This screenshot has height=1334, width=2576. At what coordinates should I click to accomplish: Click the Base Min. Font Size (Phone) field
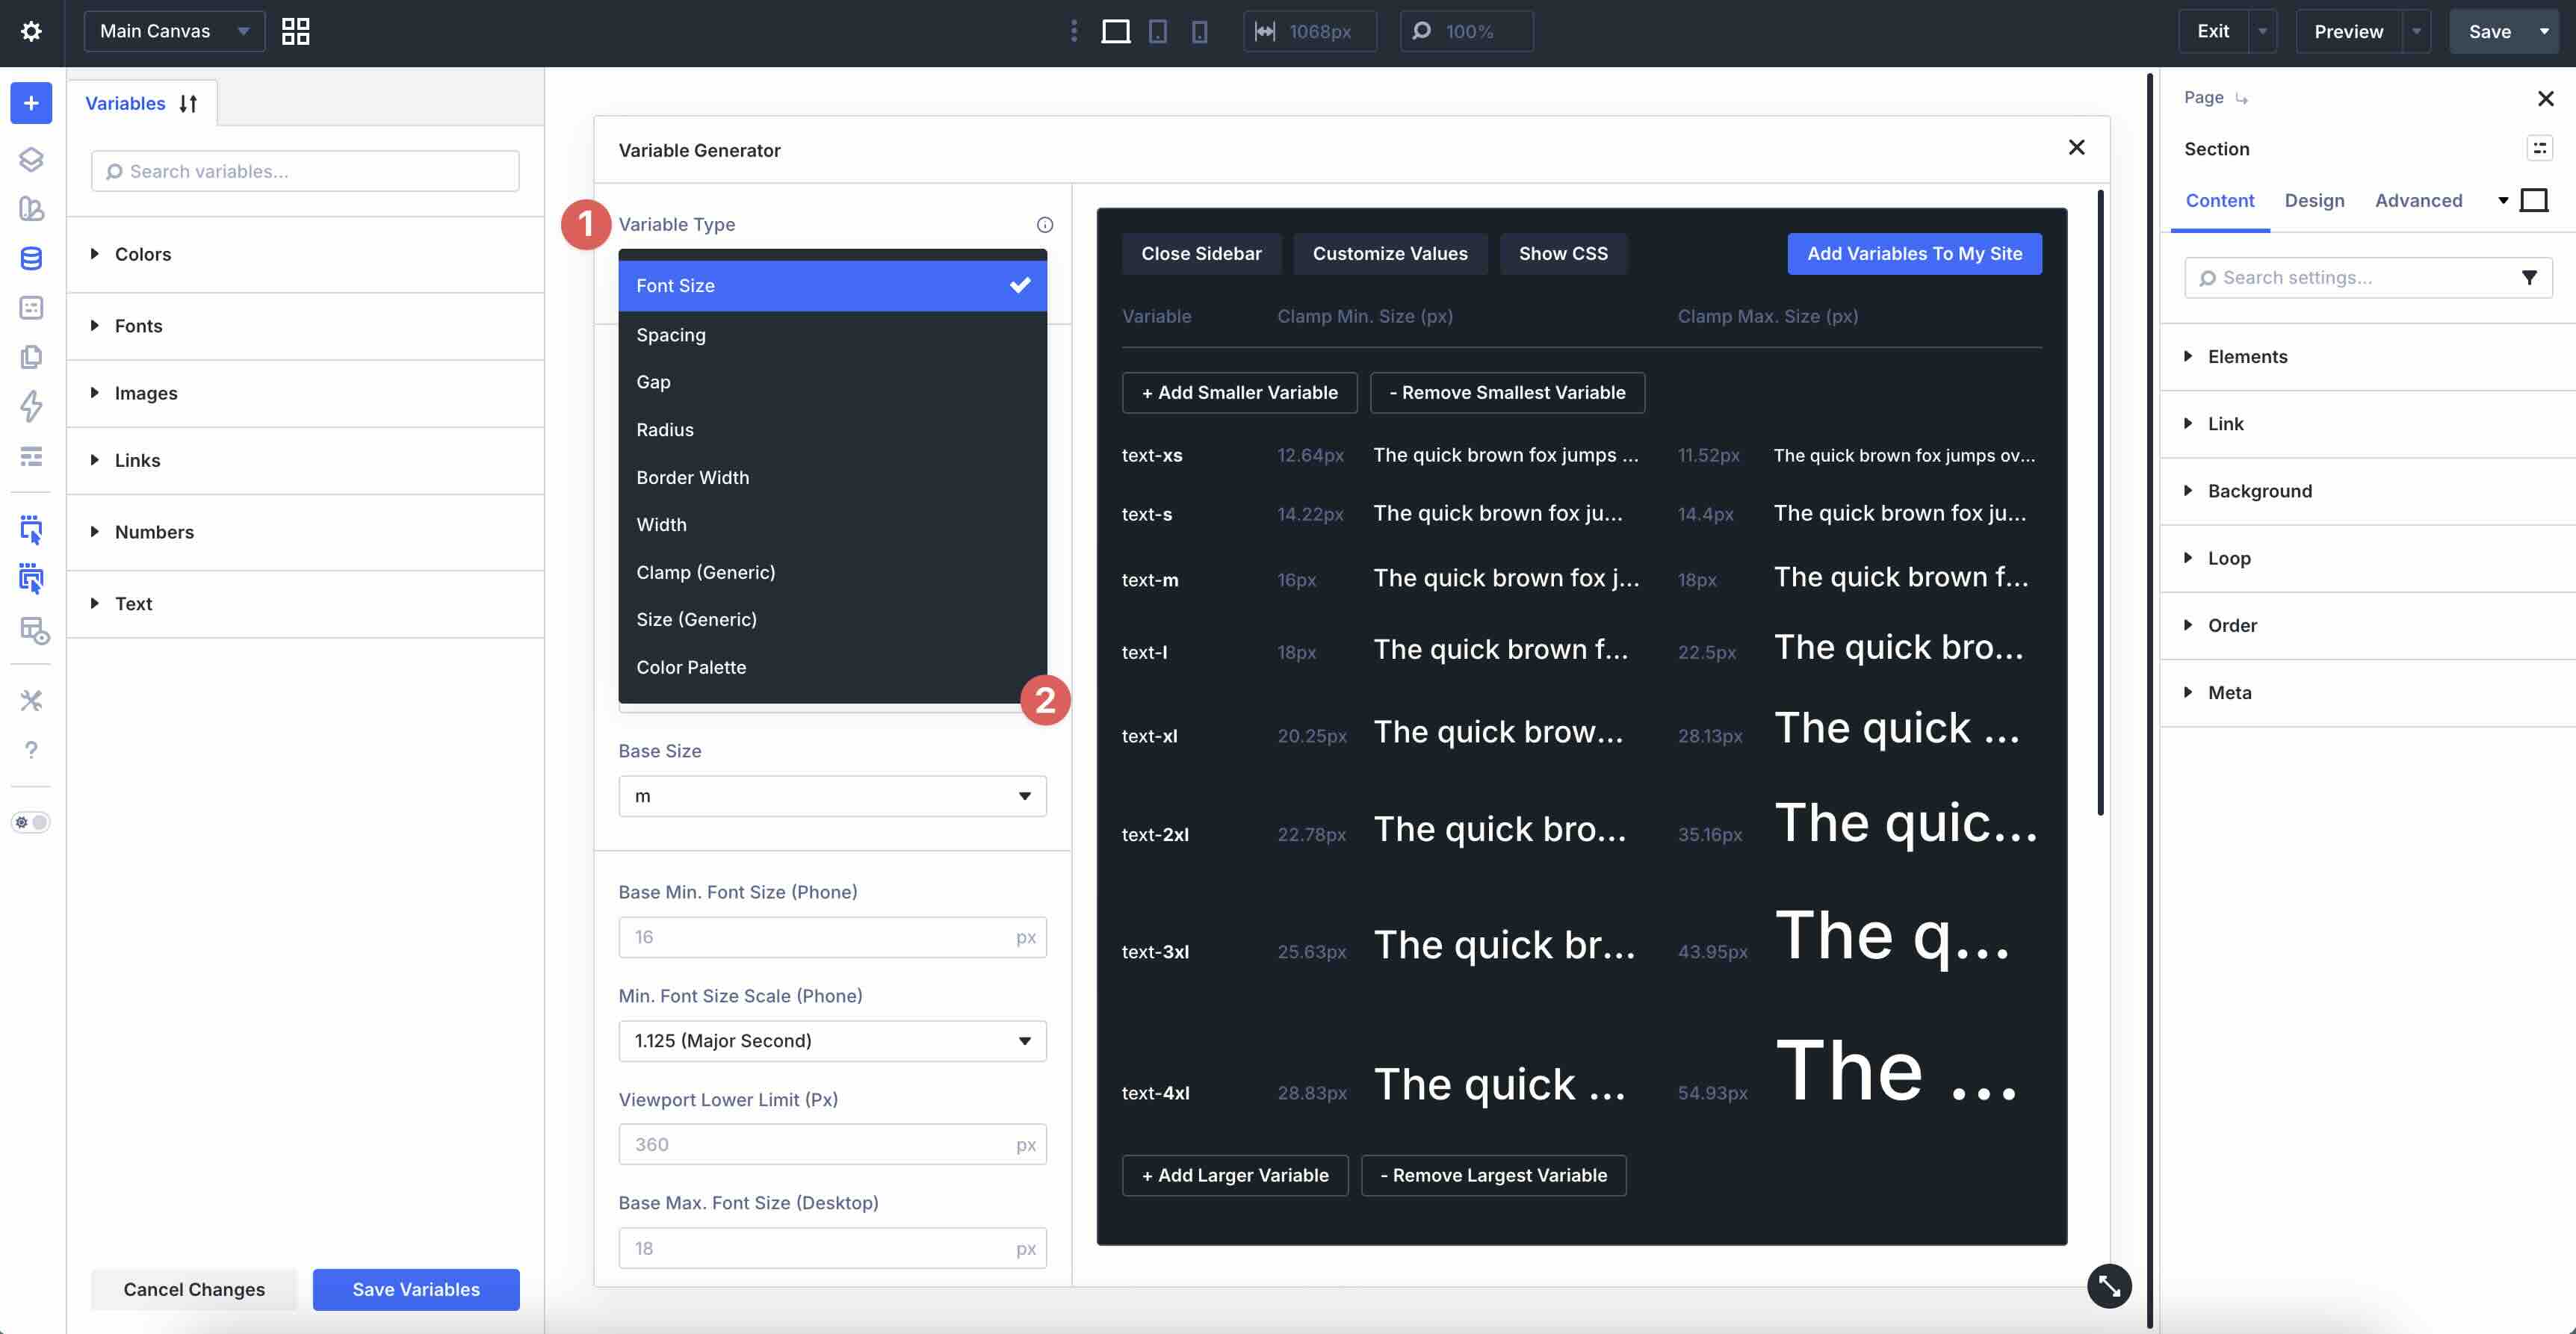832,937
